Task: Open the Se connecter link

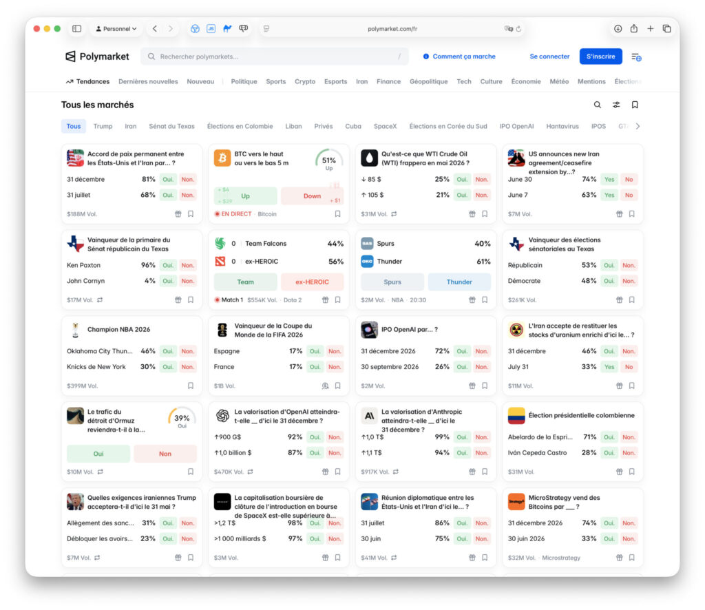Action: pos(549,56)
